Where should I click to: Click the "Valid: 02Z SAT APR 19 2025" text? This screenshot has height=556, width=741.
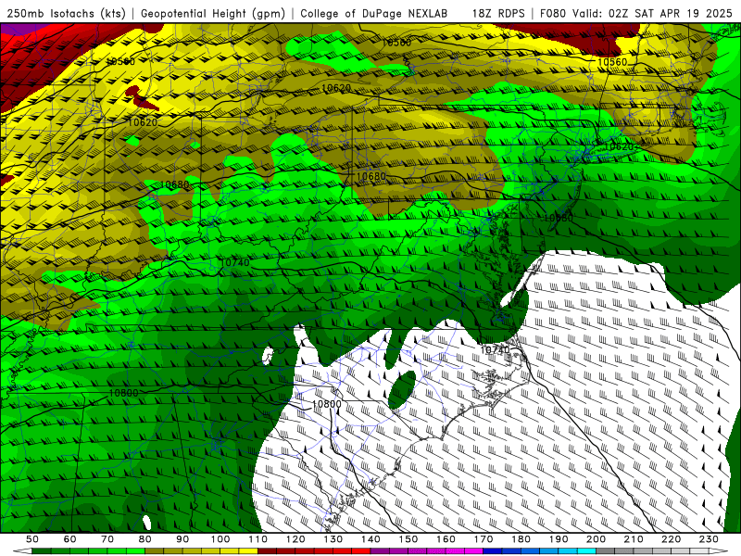pyautogui.click(x=652, y=14)
